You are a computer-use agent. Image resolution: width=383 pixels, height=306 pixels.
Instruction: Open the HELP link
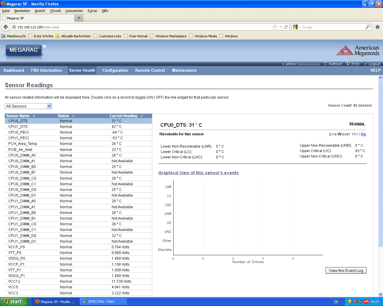(376, 71)
